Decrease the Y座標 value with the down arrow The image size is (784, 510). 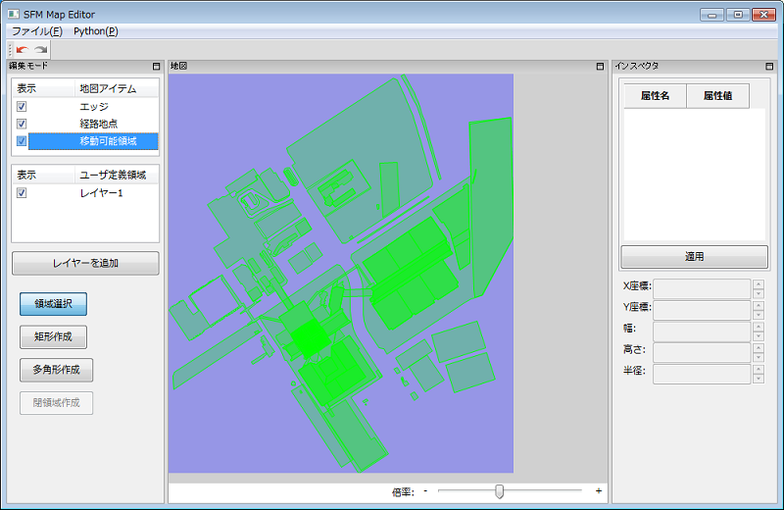[x=758, y=314]
